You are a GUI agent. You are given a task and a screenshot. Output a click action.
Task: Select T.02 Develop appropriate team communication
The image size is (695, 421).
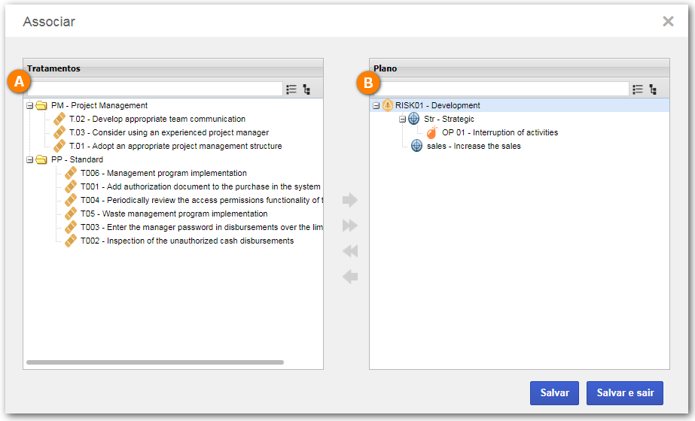point(157,119)
